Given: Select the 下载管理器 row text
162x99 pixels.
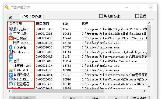Looking at the screenshot, I should (21, 84).
